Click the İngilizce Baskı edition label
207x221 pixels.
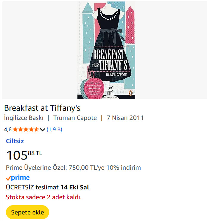click(x=24, y=118)
